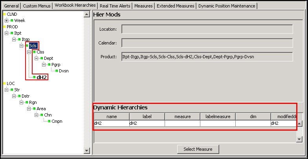Click the dH2 cell under modifieddim column
The width and height of the screenshot is (308, 159).
coord(284,124)
